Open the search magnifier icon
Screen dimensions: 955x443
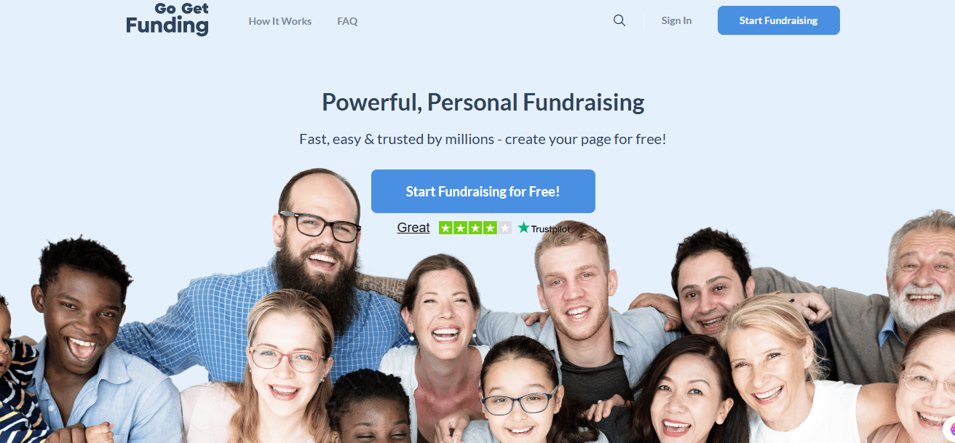619,20
